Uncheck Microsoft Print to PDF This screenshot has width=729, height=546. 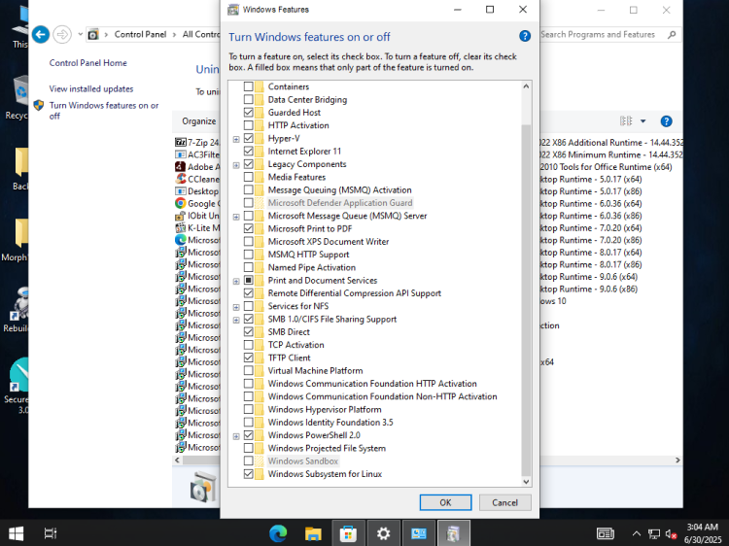[248, 228]
